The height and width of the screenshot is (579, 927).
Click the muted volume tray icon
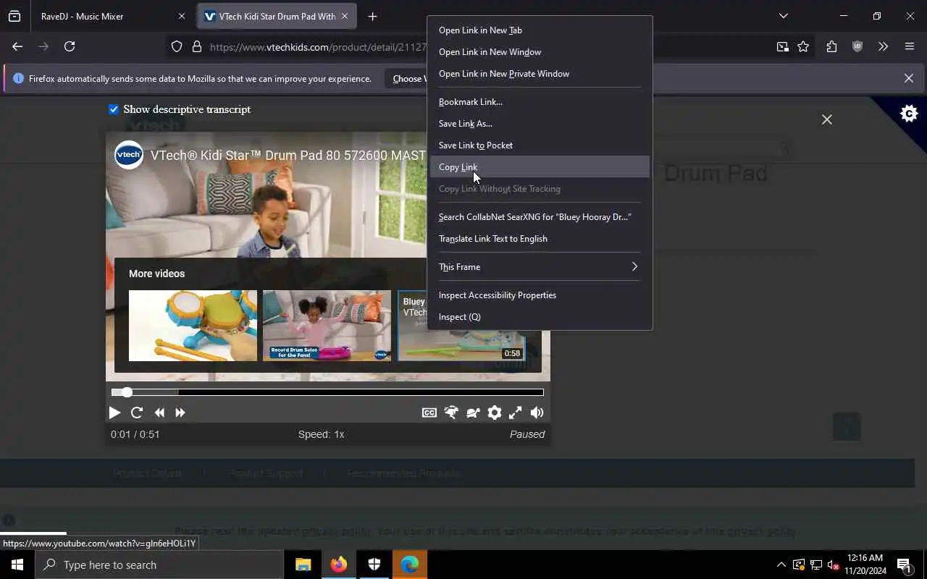[833, 565]
